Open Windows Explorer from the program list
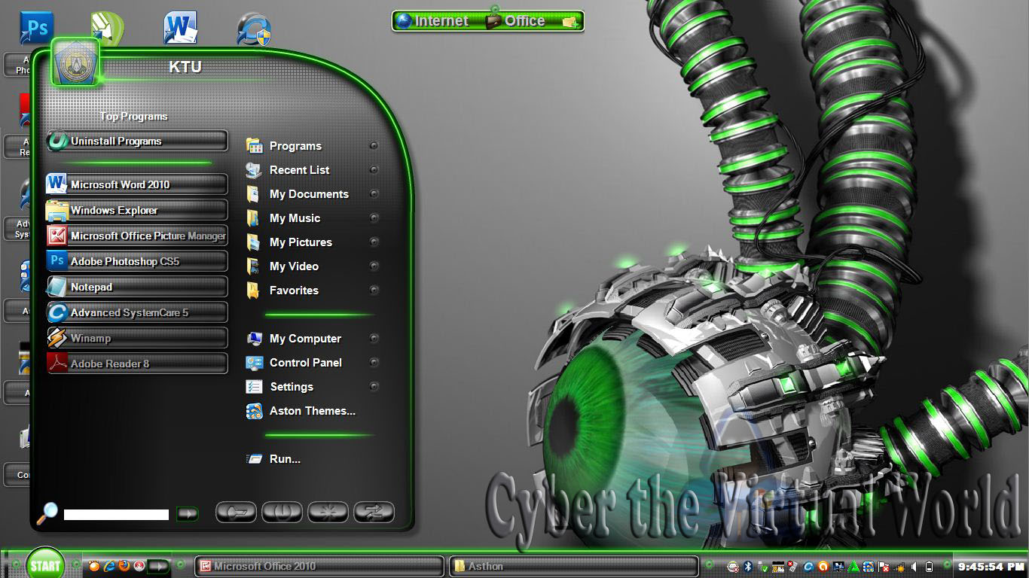The image size is (1029, 578). [x=137, y=210]
